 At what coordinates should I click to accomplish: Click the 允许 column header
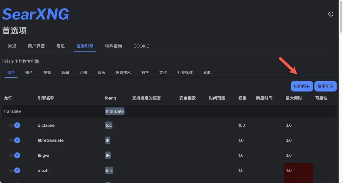click(x=8, y=98)
